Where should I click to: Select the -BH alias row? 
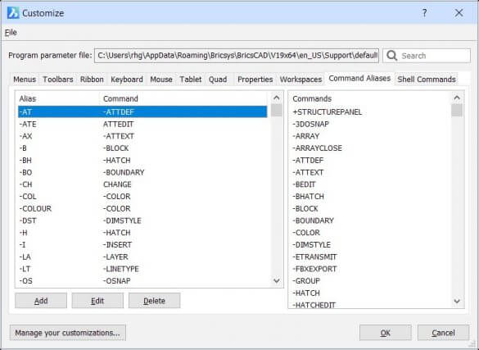(x=142, y=160)
